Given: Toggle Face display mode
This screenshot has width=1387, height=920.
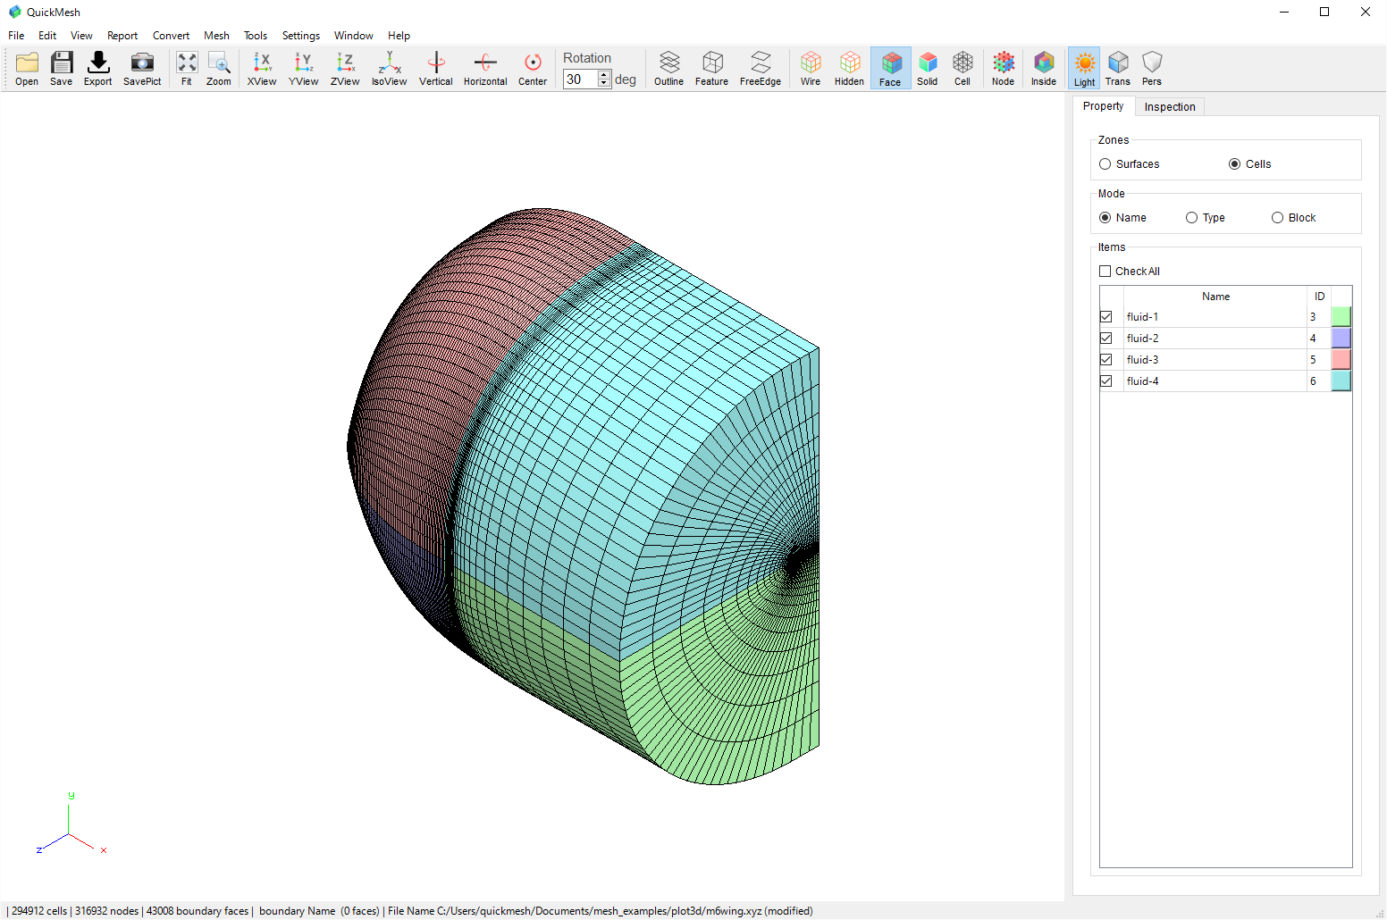Looking at the screenshot, I should [891, 68].
